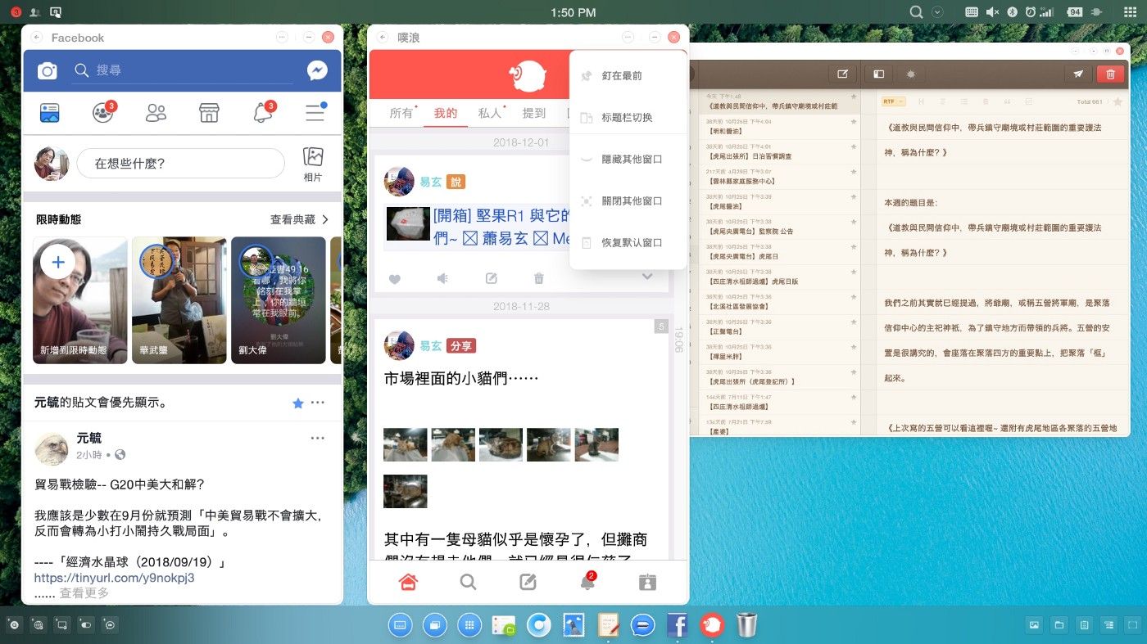Open Facebook Messenger icon
The height and width of the screenshot is (644, 1147).
pyautogui.click(x=318, y=70)
